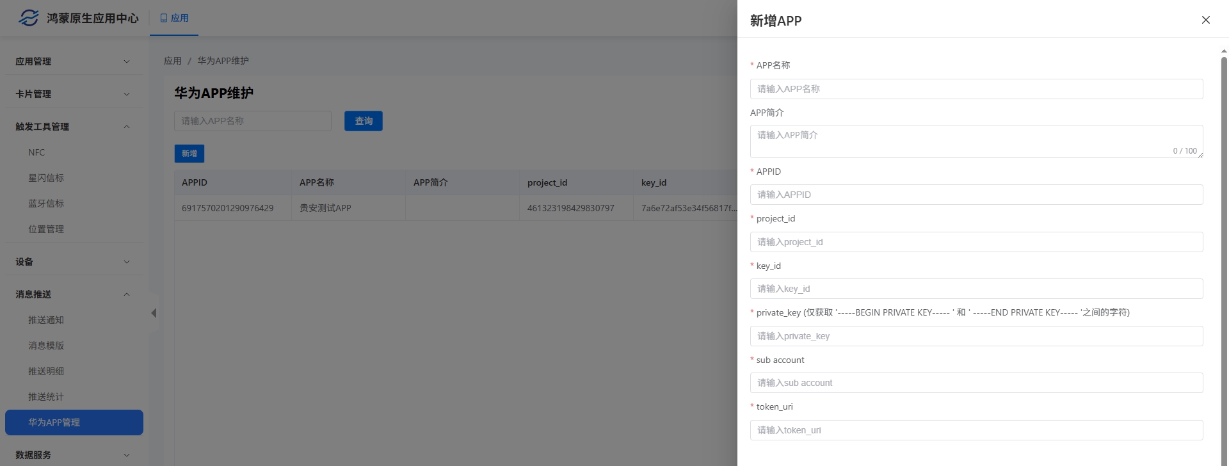This screenshot has height=466, width=1229.
Task: Click the 应用 breadcrumb link
Action: pos(173,61)
